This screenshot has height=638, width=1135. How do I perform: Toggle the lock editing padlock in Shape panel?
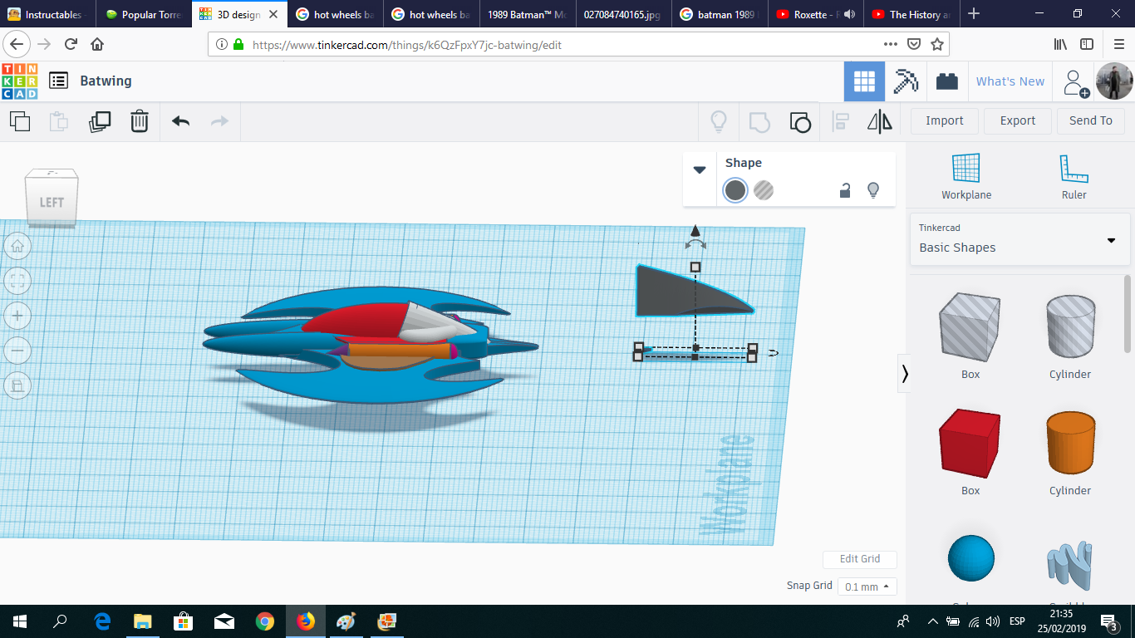[845, 190]
